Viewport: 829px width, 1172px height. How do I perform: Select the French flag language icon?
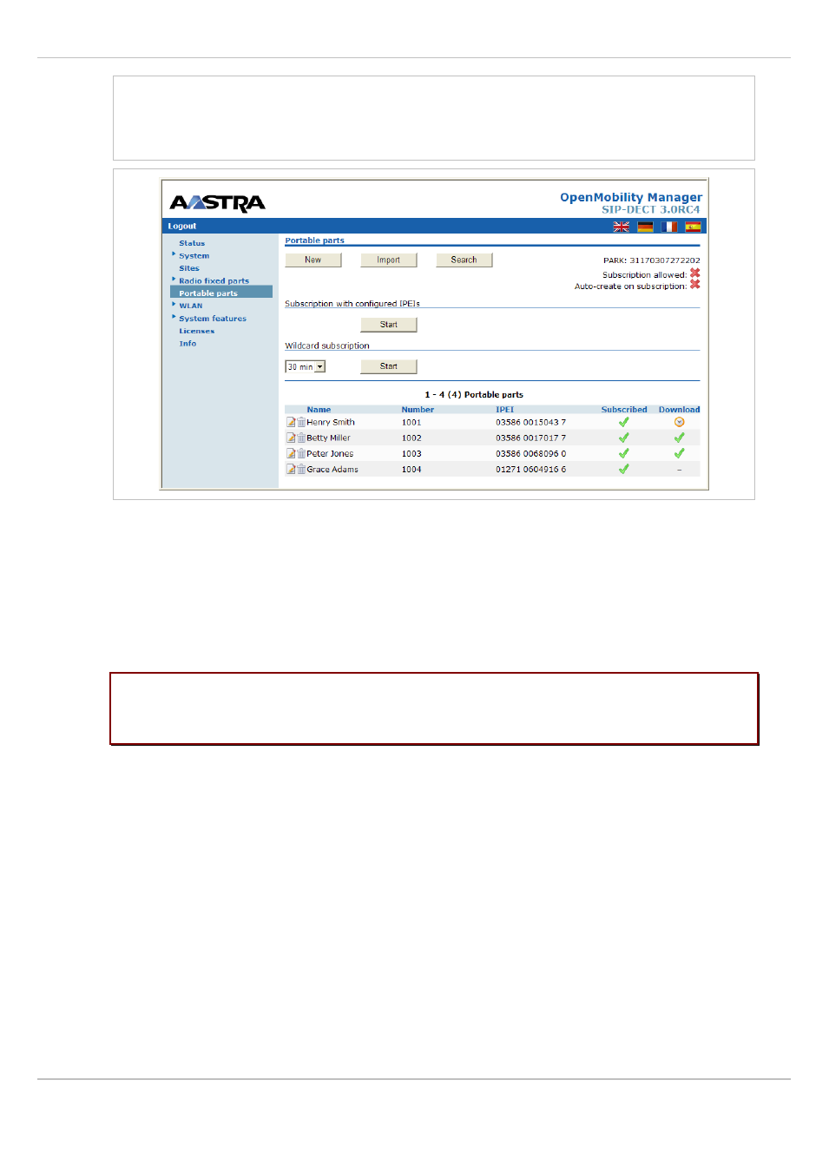click(x=669, y=227)
